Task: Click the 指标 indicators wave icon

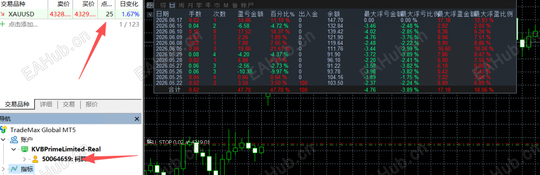Action: click(14, 169)
